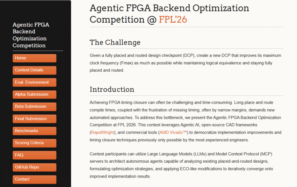This screenshot has width=297, height=187.
Task: Open the Eval. Environment section
Action: pos(34,83)
